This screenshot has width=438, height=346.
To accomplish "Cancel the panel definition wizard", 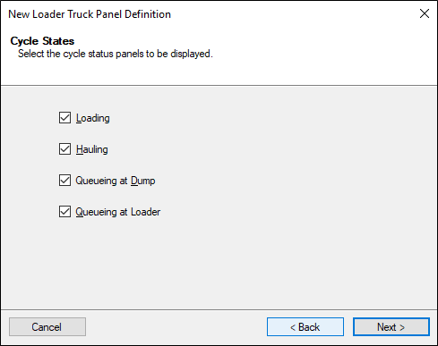I will (x=47, y=327).
